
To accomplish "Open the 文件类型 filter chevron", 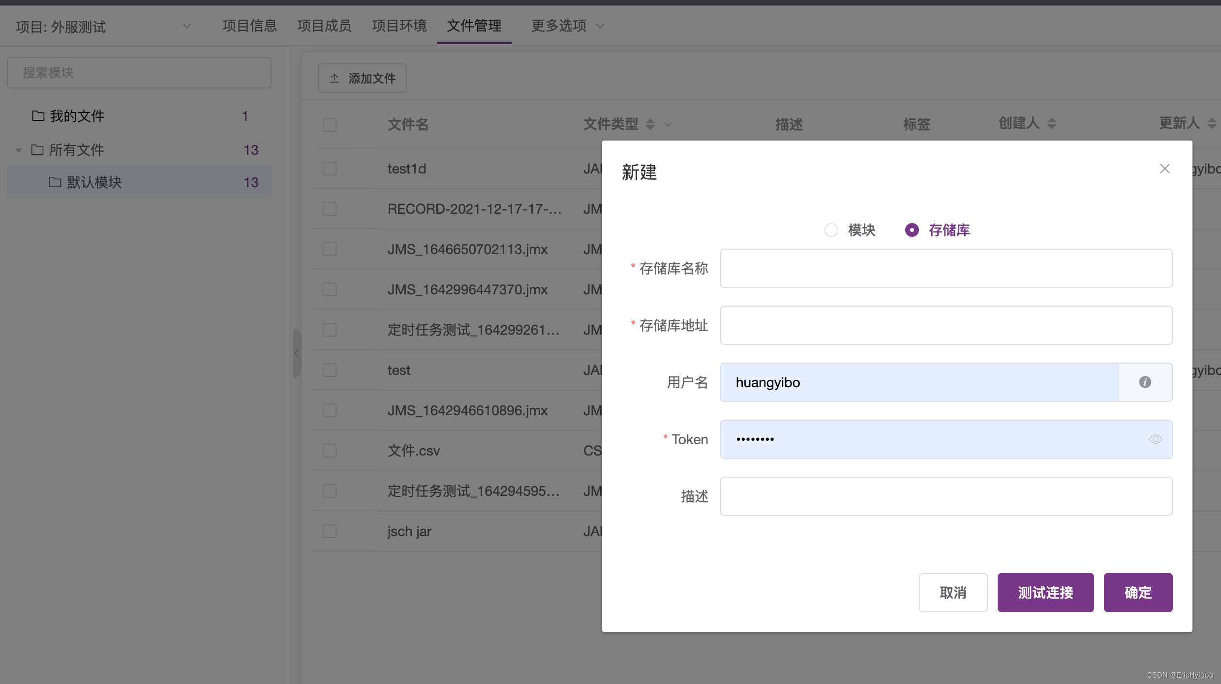I will click(x=668, y=125).
